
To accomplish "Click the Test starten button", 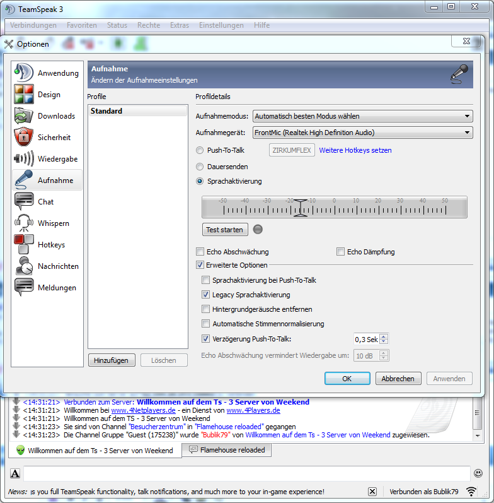I will point(225,230).
